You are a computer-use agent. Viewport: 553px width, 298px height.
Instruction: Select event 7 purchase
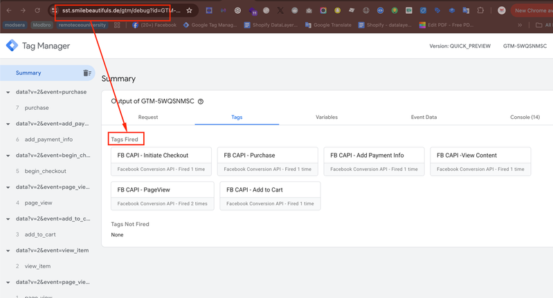coord(36,108)
